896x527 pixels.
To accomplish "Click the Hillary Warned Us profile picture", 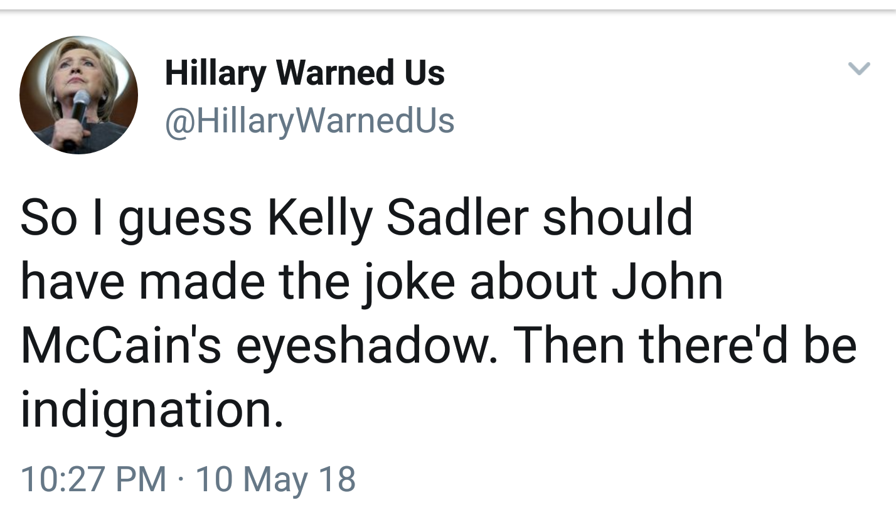I will tap(78, 95).
